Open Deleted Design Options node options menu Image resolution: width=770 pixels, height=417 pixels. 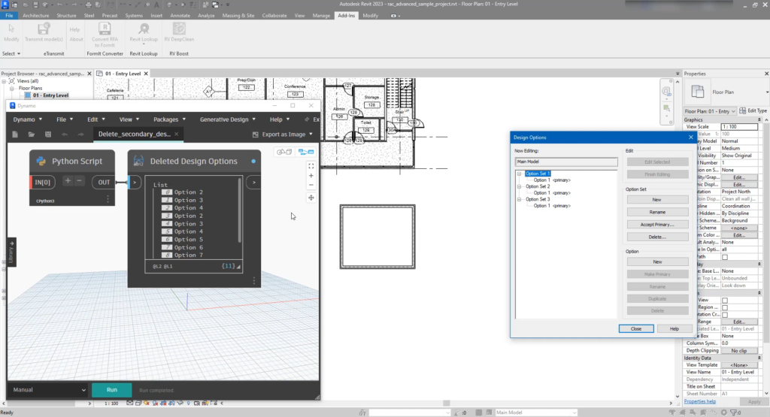pyautogui.click(x=254, y=280)
